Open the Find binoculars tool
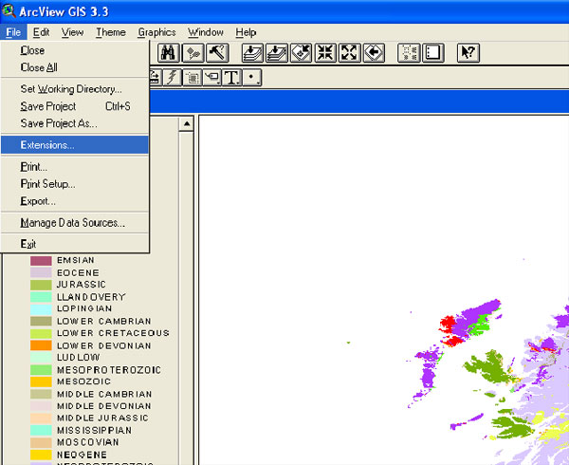 pos(169,53)
